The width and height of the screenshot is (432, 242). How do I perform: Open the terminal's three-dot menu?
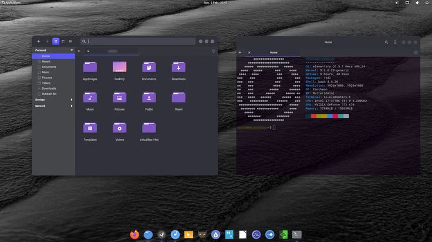[395, 42]
